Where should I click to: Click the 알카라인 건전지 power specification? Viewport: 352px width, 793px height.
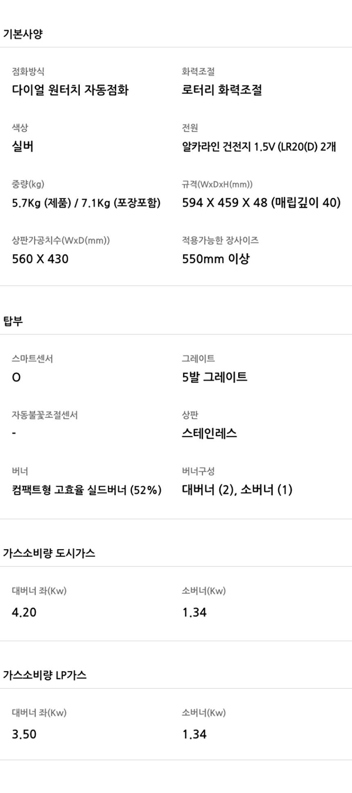click(x=259, y=146)
